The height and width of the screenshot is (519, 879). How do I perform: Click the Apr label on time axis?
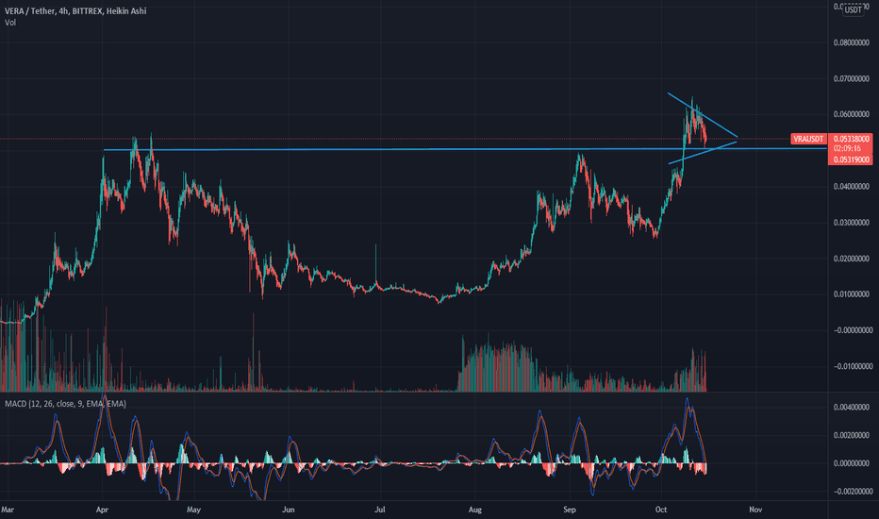coord(102,510)
